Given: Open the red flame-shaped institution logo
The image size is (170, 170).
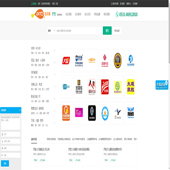Looking at the screenshot, I should (x=105, y=60).
